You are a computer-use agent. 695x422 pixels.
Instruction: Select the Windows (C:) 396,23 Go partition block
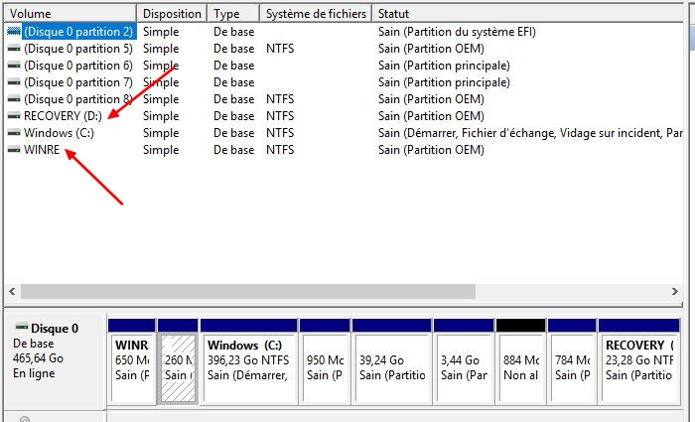[x=248, y=361]
